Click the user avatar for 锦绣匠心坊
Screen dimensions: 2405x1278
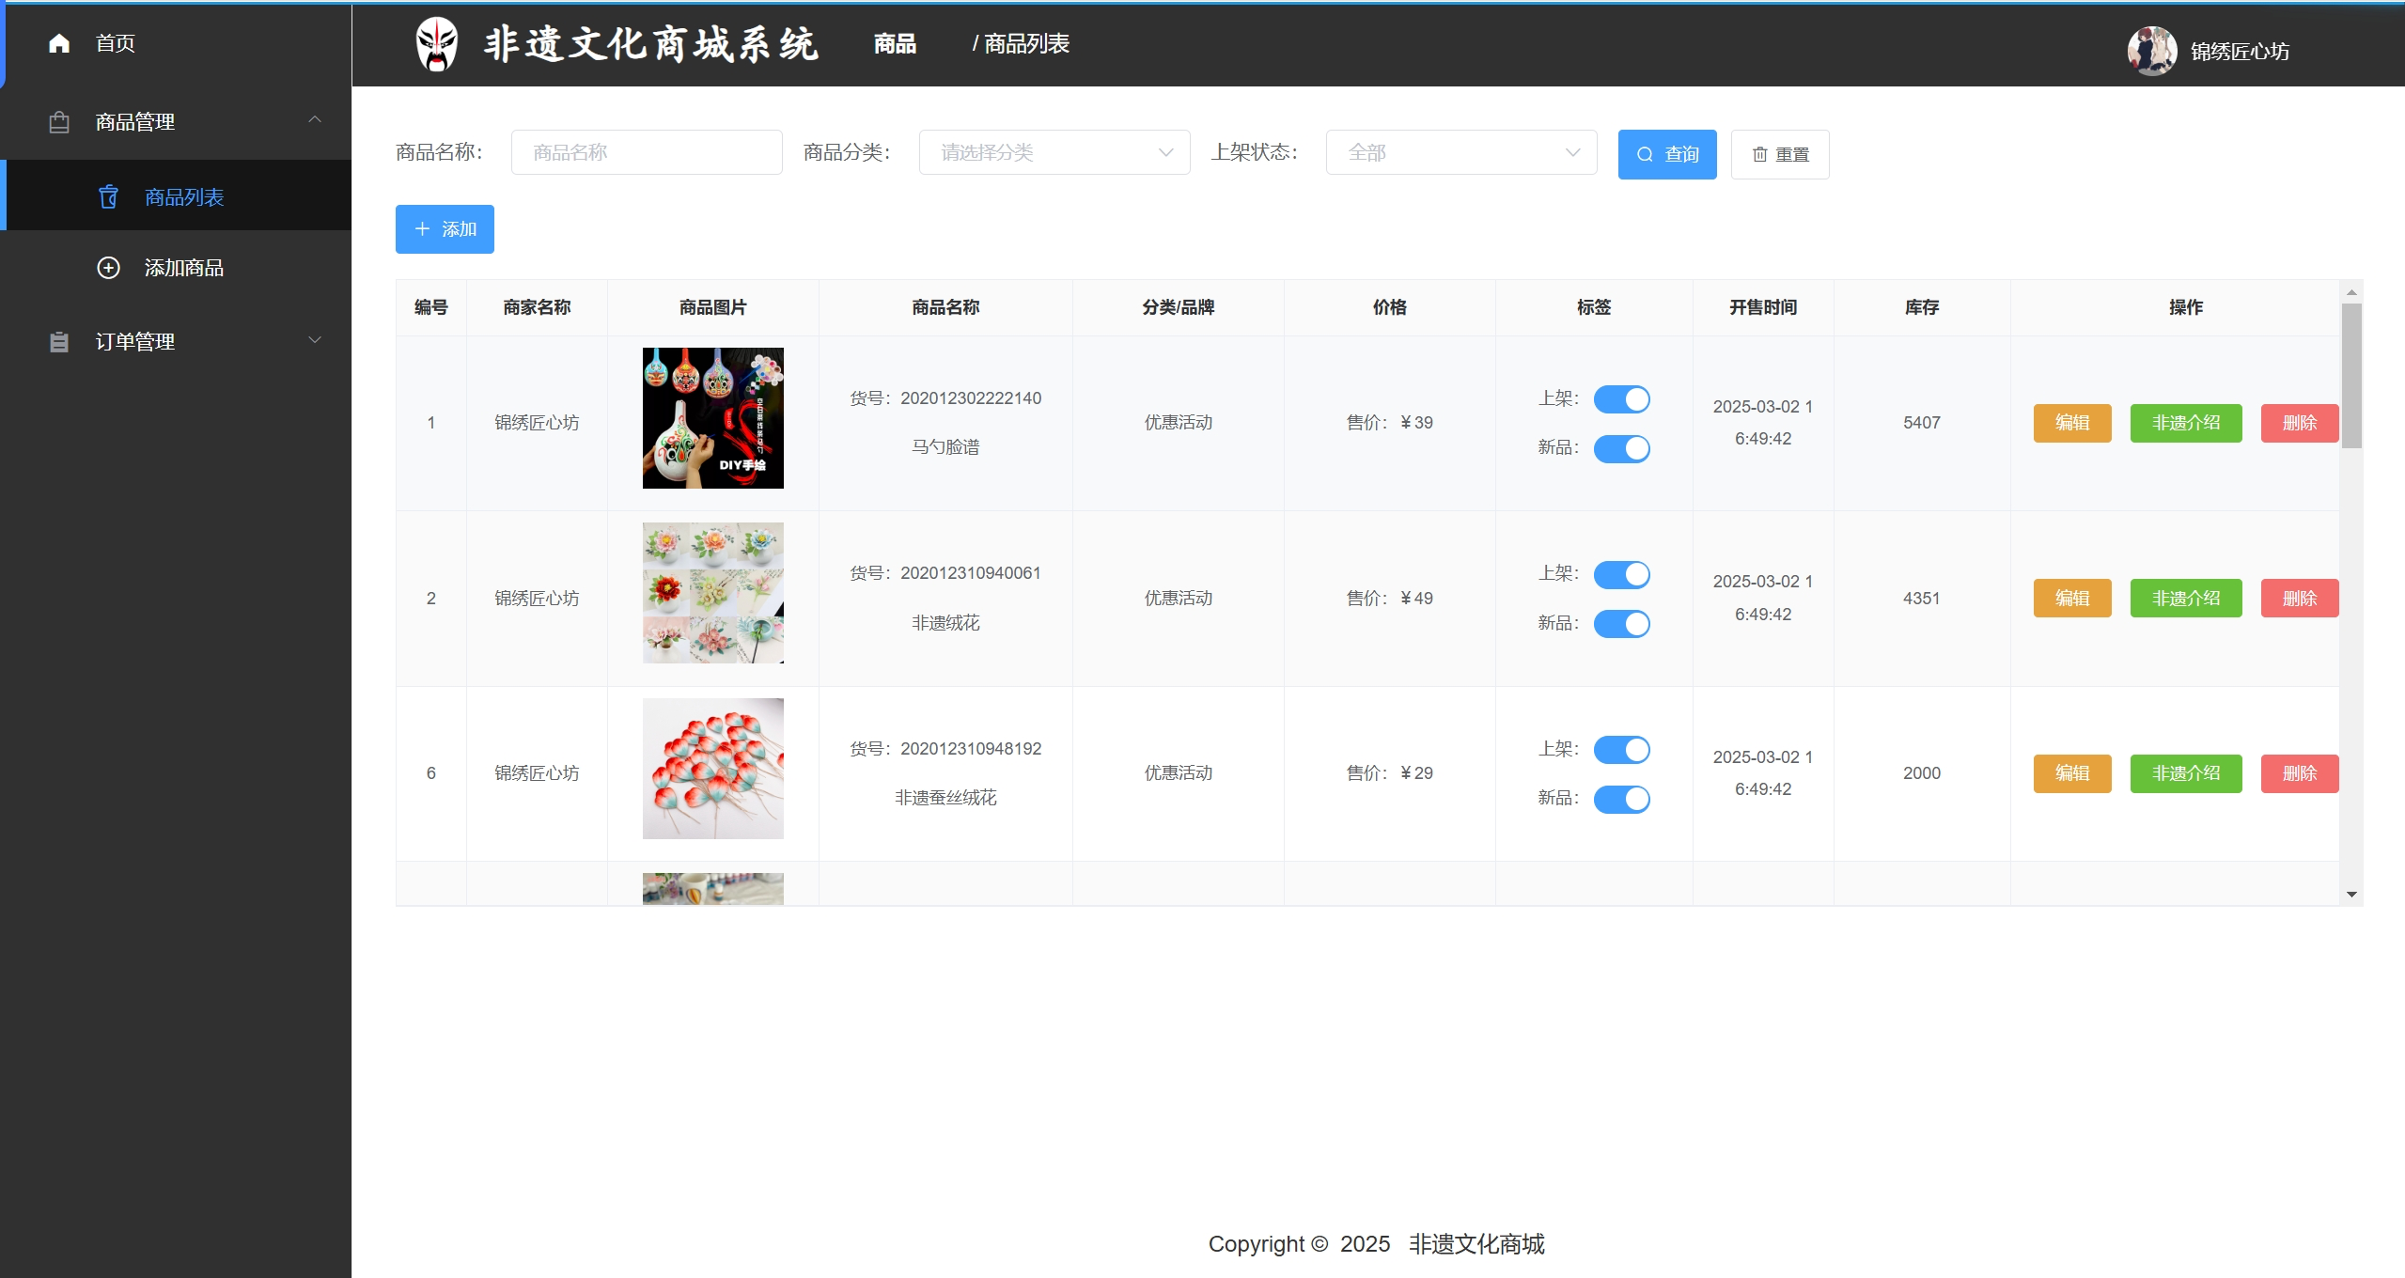point(2151,51)
